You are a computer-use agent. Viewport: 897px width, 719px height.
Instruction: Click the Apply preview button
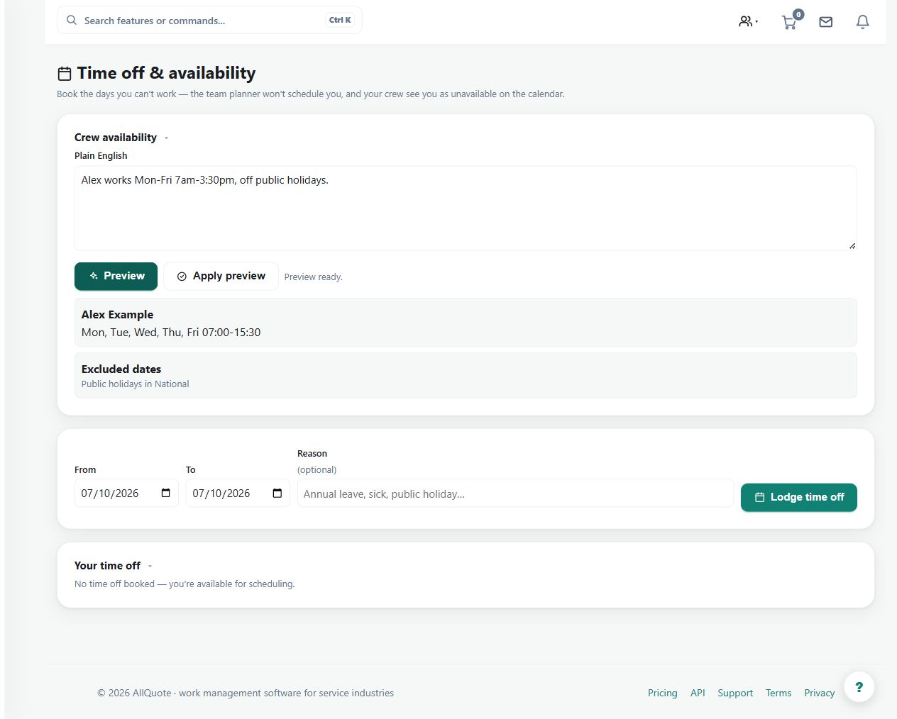221,276
